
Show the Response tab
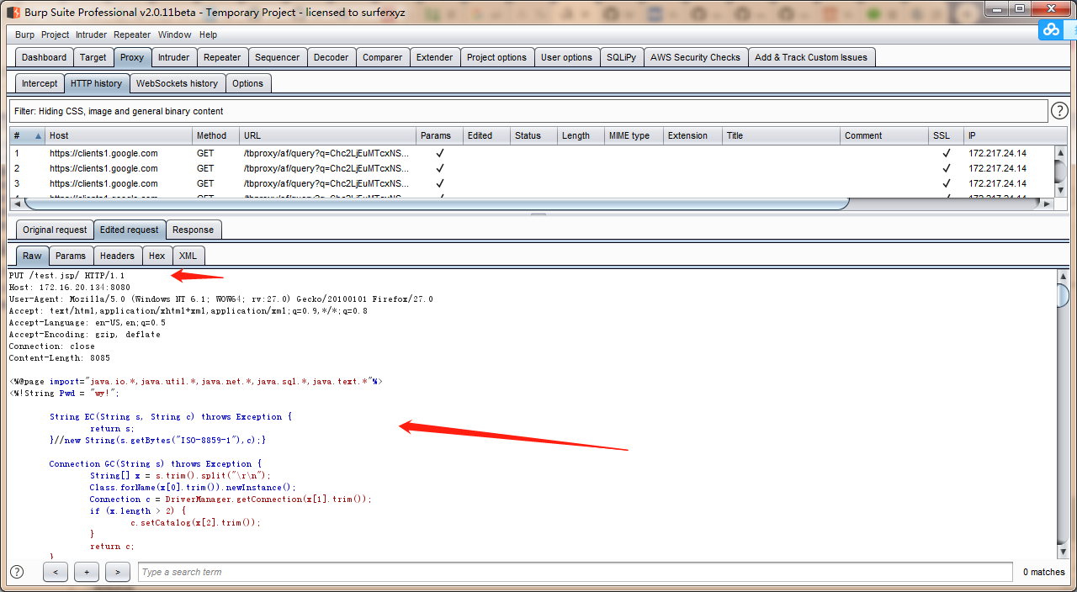pyautogui.click(x=194, y=230)
